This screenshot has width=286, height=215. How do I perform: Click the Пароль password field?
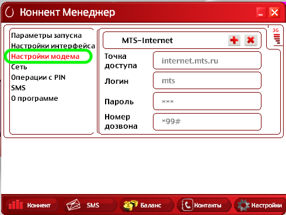(207, 101)
